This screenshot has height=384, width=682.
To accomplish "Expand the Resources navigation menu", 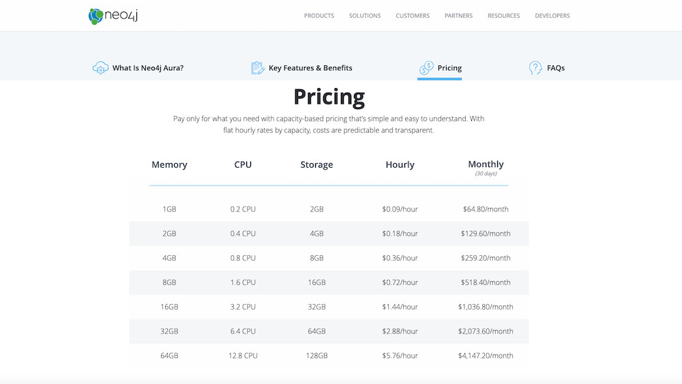I will coord(503,16).
